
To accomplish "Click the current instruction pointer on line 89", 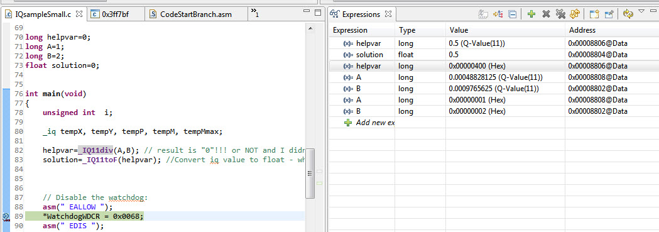I will (x=6, y=216).
